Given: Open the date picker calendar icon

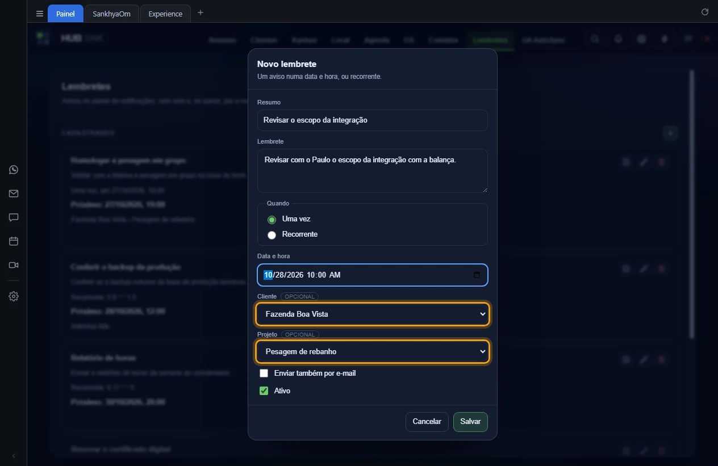Looking at the screenshot, I should click(x=477, y=275).
